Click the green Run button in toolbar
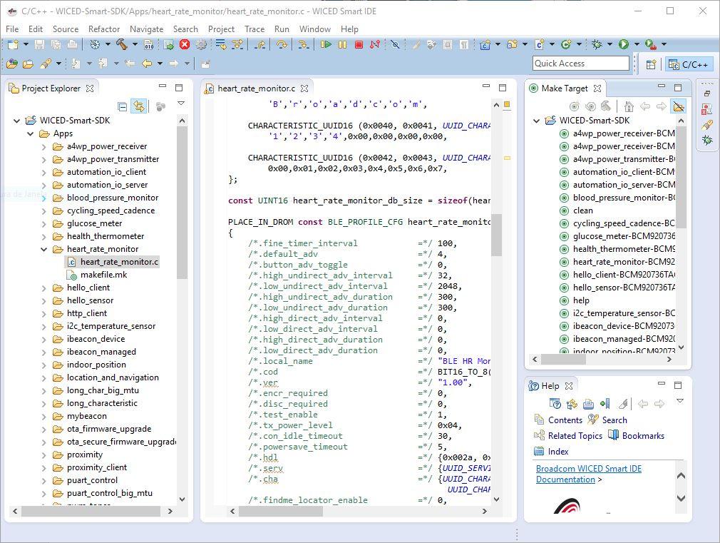This screenshot has height=543, width=720. (624, 44)
